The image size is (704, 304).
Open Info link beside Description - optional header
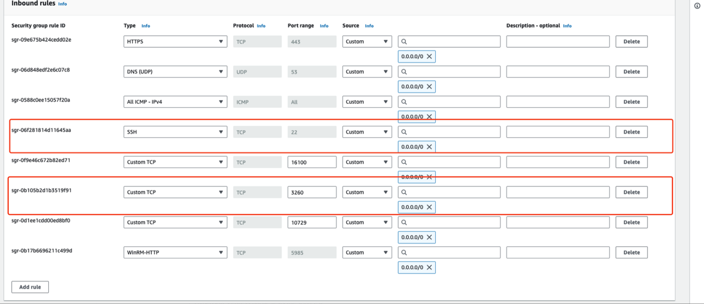coord(568,26)
